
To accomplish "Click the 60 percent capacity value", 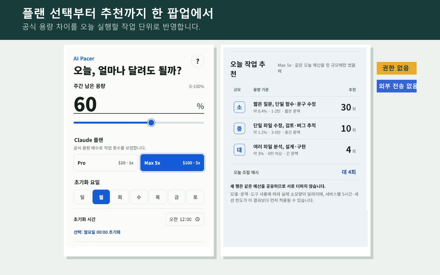I will [85, 104].
